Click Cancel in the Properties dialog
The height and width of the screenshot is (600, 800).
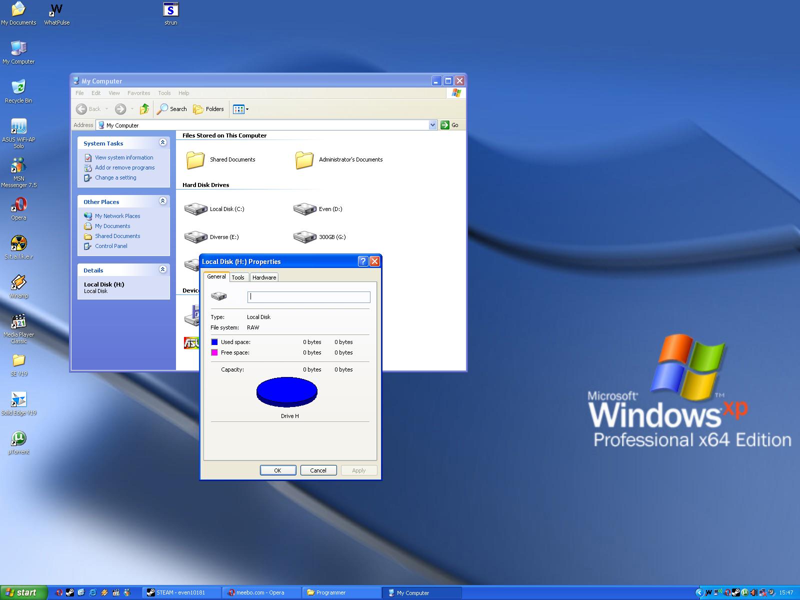tap(318, 470)
